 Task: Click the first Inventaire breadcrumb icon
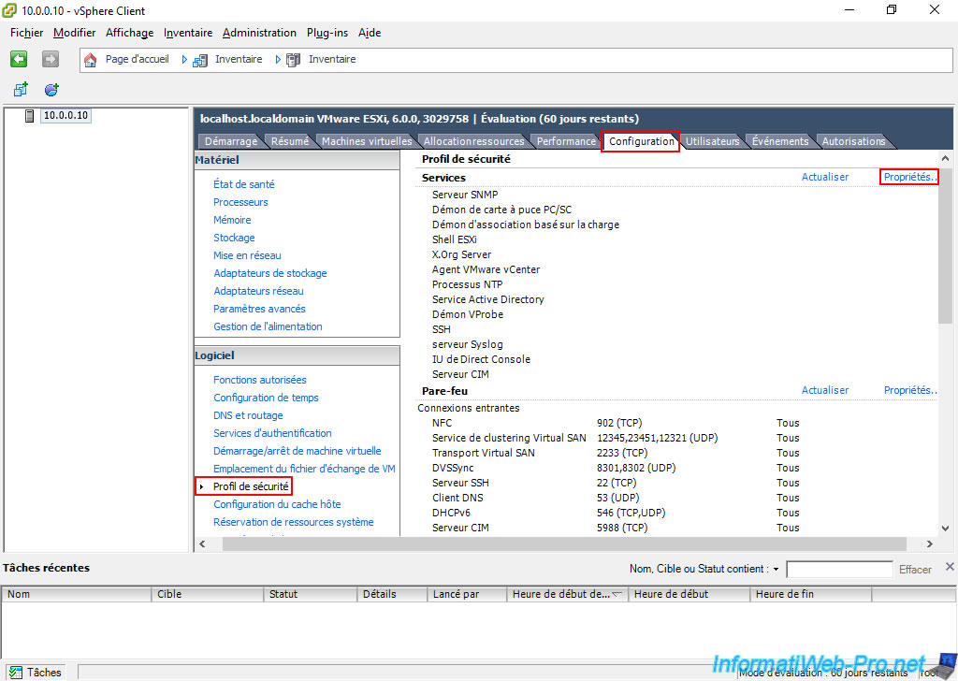(x=200, y=60)
